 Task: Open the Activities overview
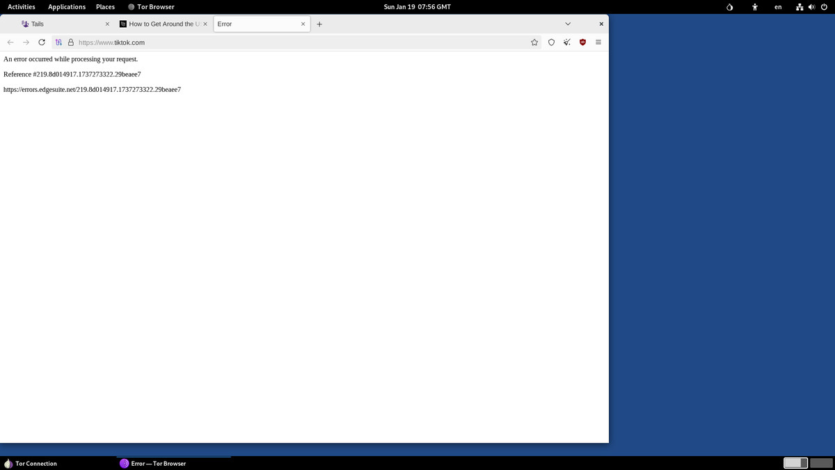22,7
